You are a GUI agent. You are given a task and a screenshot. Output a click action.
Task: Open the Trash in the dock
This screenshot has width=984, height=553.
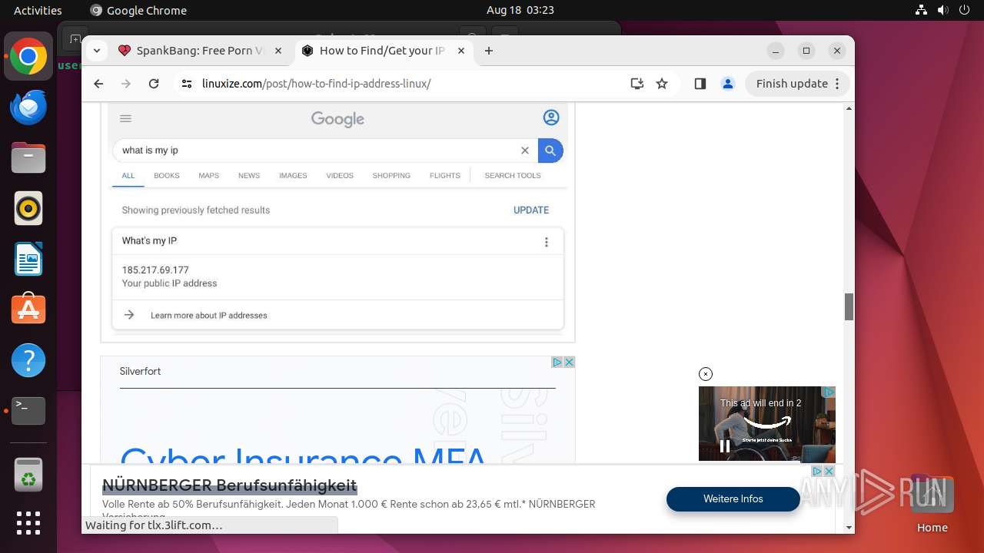coord(28,474)
